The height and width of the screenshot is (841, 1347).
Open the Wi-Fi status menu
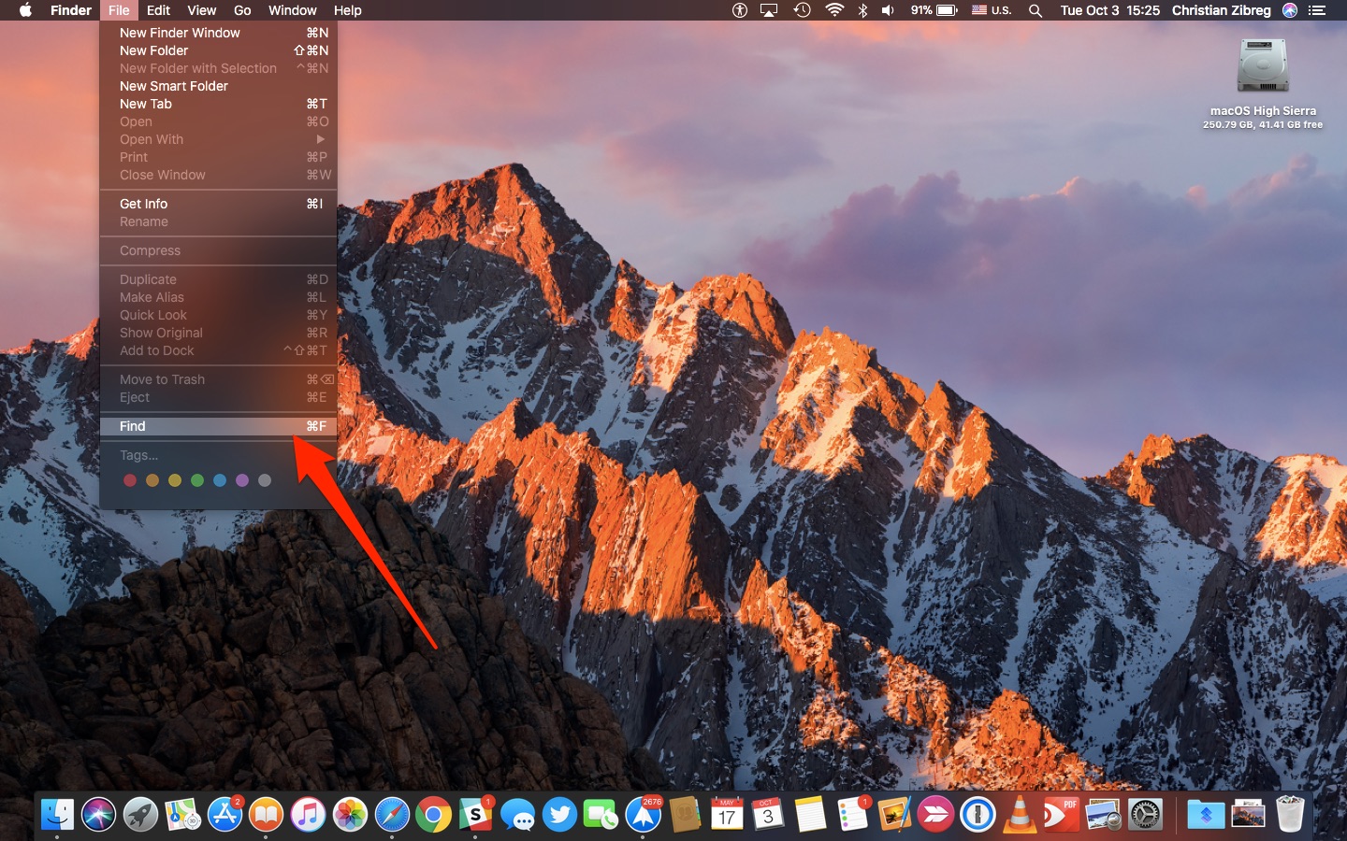(x=834, y=10)
